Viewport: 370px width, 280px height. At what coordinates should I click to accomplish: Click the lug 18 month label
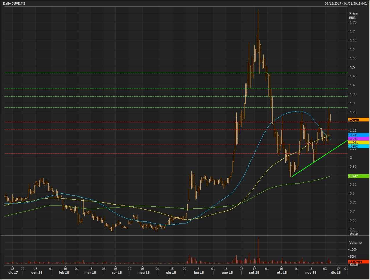click(x=199, y=272)
